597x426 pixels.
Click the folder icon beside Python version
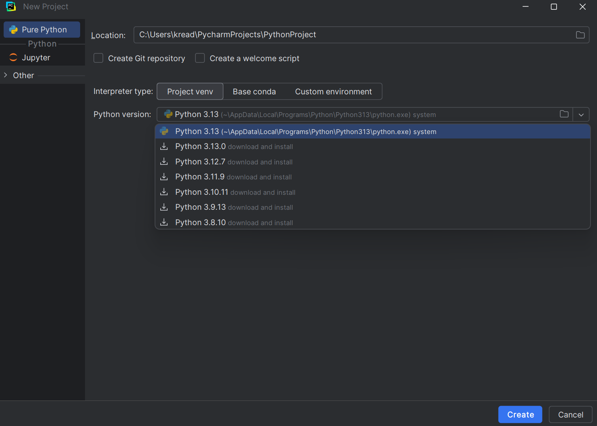(x=564, y=114)
